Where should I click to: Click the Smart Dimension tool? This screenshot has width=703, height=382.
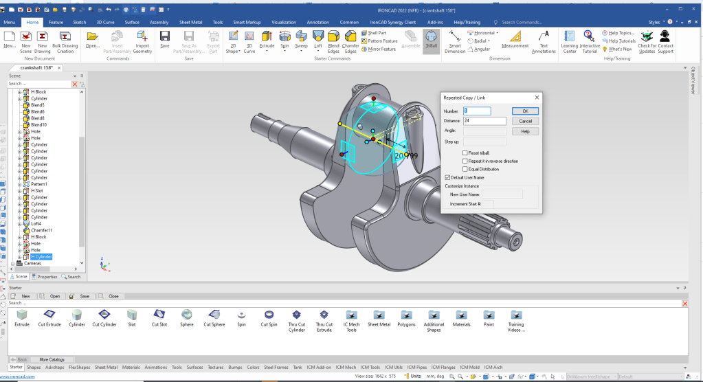[x=454, y=41]
